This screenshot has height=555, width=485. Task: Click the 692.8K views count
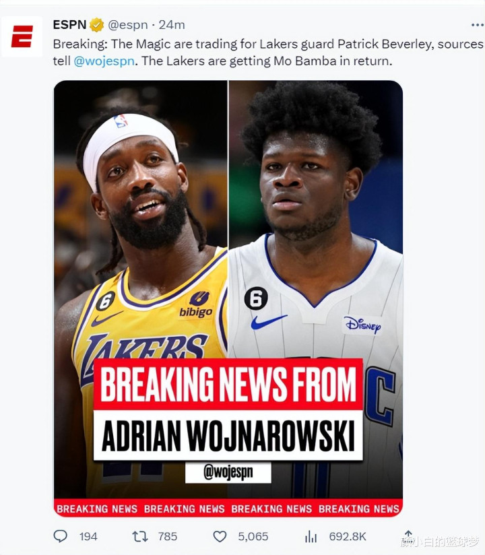(348, 537)
